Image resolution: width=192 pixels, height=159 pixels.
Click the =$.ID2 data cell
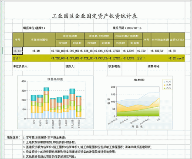click(x=141, y=51)
